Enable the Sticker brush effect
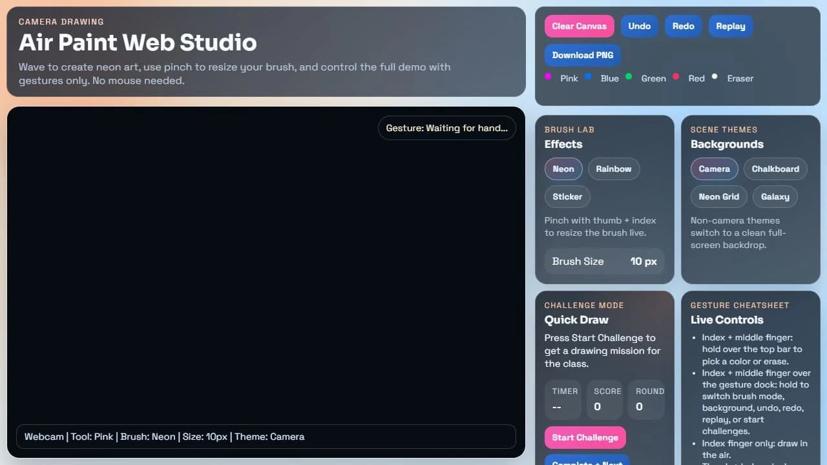Viewport: 827px width, 465px height. (567, 197)
